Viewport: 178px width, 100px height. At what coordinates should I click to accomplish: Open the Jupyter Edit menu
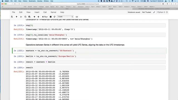coord(21,12)
